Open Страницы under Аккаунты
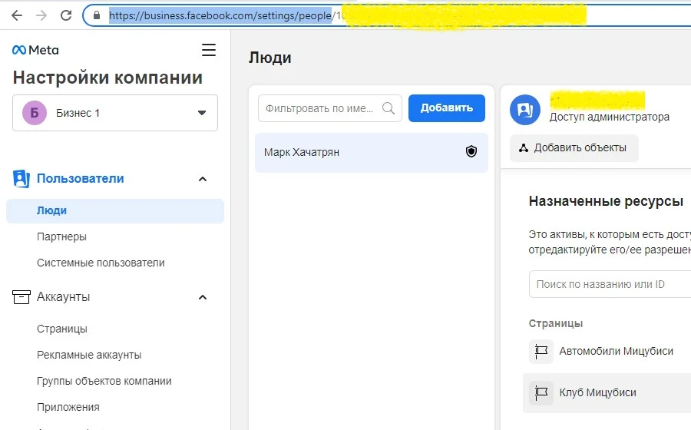691x430 pixels. pyautogui.click(x=62, y=329)
